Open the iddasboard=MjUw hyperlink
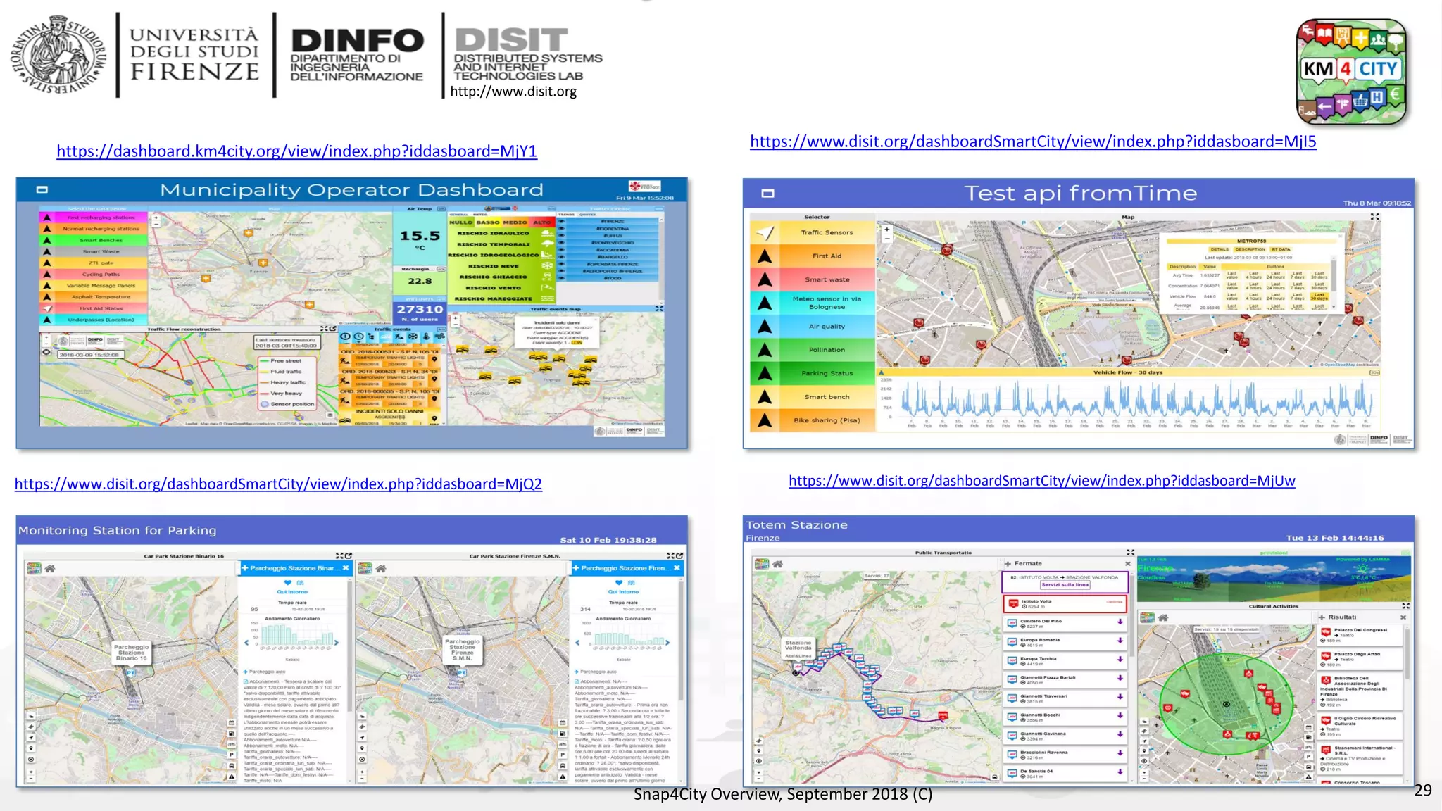1442x811 pixels. click(1041, 481)
